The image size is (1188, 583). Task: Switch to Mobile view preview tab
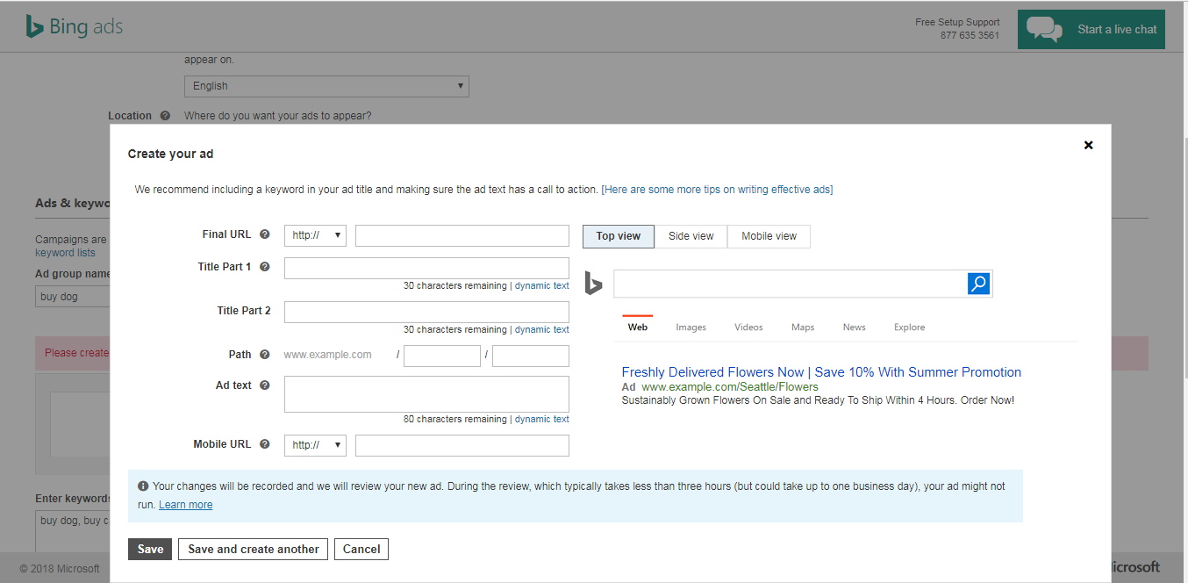pos(769,236)
